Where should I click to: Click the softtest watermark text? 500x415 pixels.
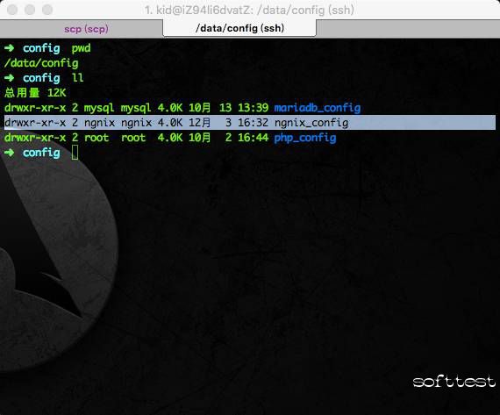click(454, 381)
